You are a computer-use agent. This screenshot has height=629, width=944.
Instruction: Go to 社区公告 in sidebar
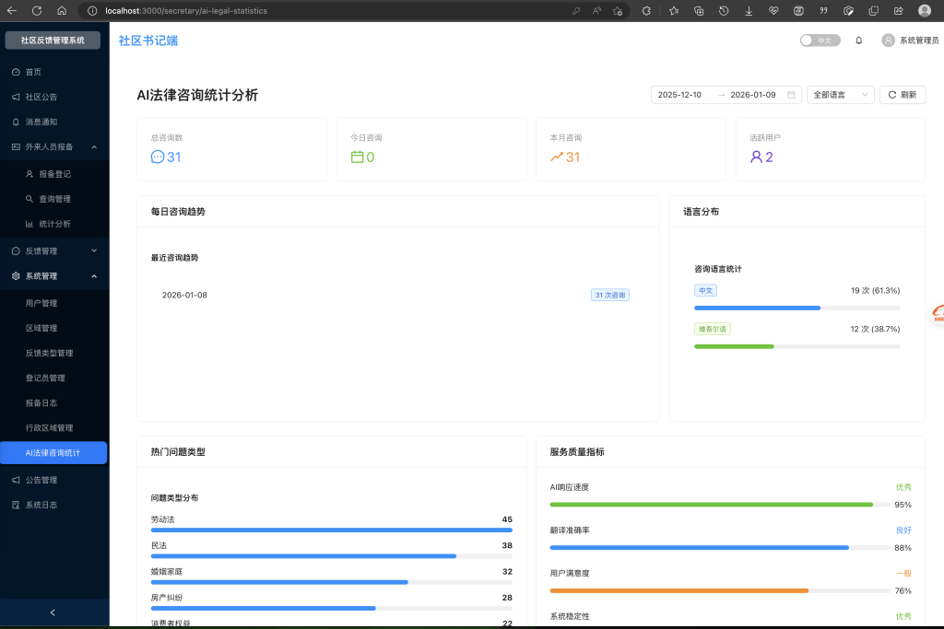(41, 97)
